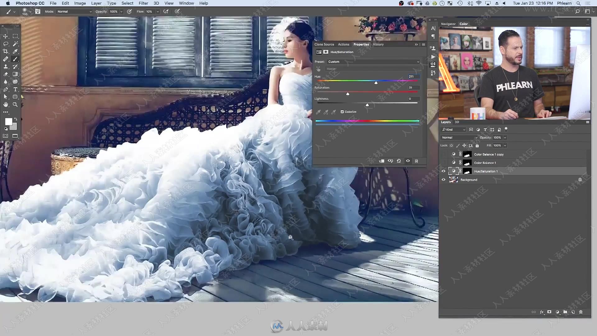Switch to the History tab
Screen dimensions: 597x336
[x=378, y=44]
